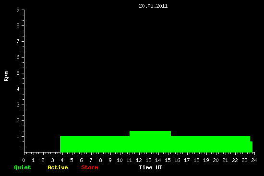Click the Kp value 9 axis label
264x176 pixels.
[x=18, y=10]
